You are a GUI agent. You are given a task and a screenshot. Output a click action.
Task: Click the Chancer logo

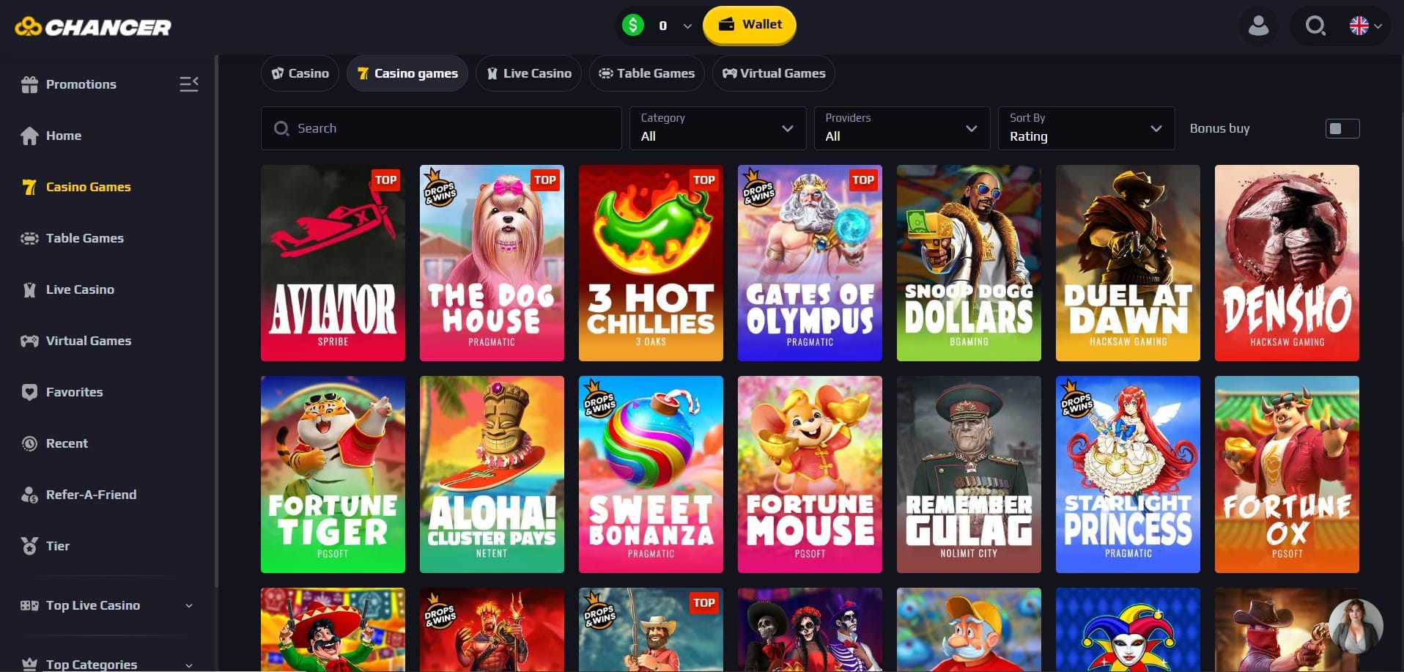point(93,27)
